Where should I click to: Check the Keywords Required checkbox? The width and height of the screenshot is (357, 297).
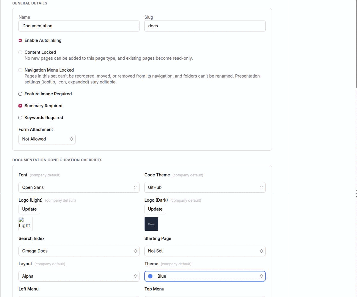pyautogui.click(x=20, y=118)
